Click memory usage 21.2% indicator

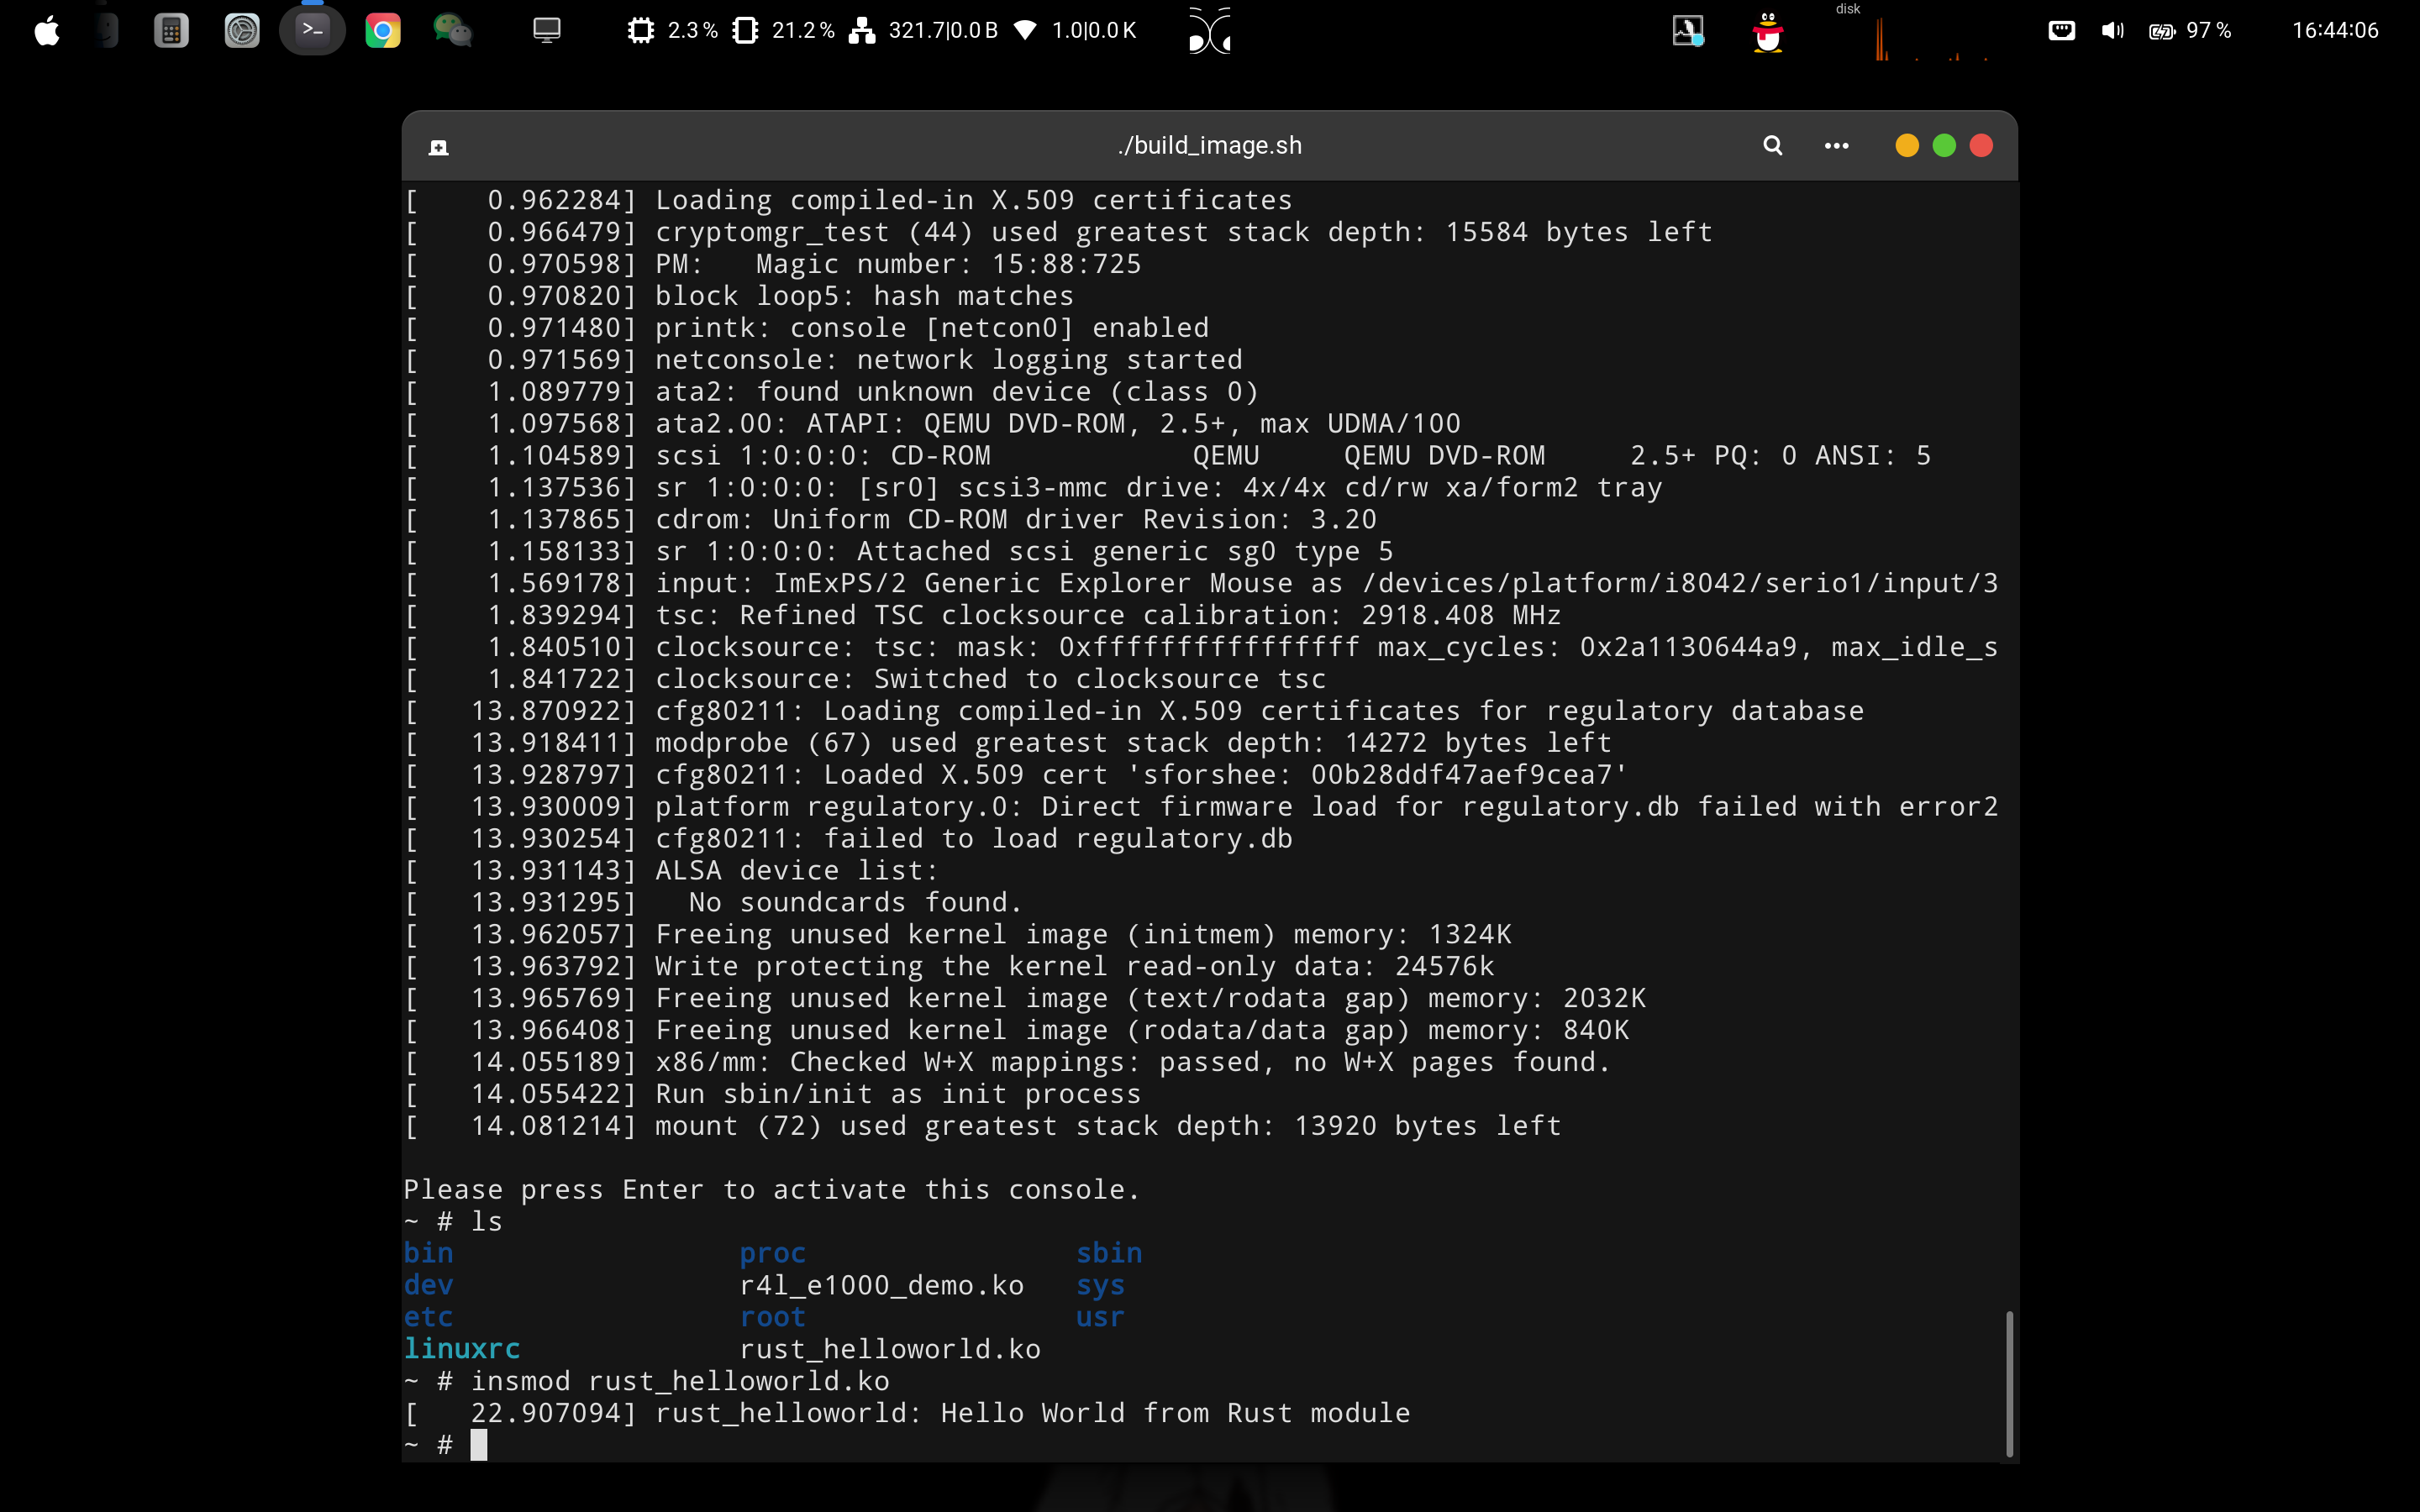pos(783,30)
